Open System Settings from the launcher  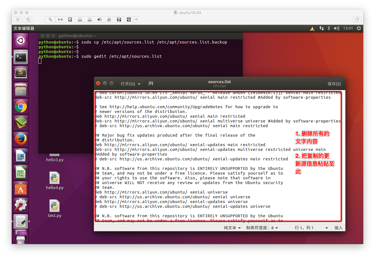[x=21, y=205]
